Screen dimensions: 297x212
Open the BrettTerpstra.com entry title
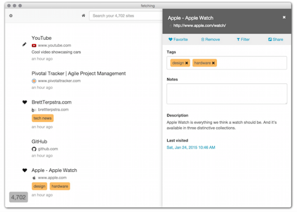[x=51, y=102]
